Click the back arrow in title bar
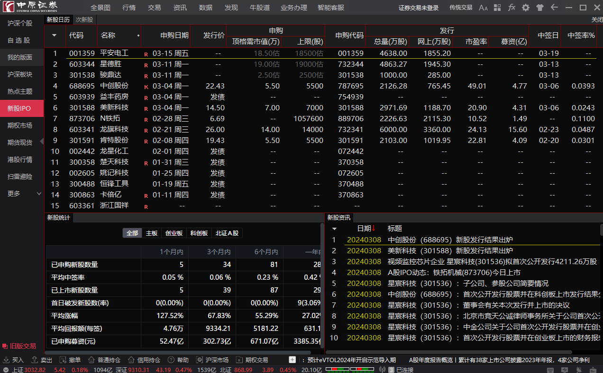 [554, 8]
